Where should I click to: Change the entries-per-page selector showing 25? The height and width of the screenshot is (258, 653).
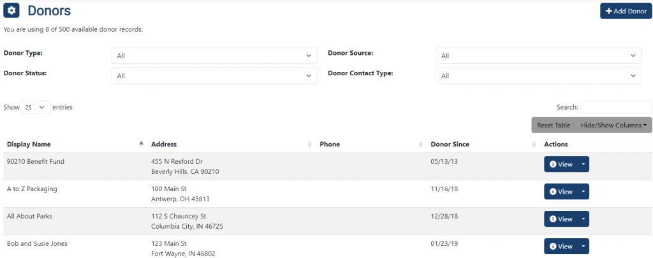(x=36, y=107)
